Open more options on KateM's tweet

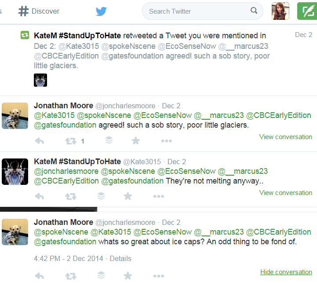(158, 196)
